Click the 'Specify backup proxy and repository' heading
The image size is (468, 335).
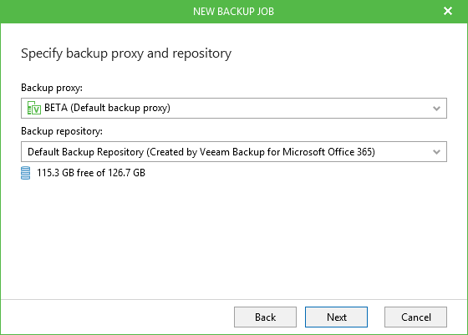click(126, 53)
